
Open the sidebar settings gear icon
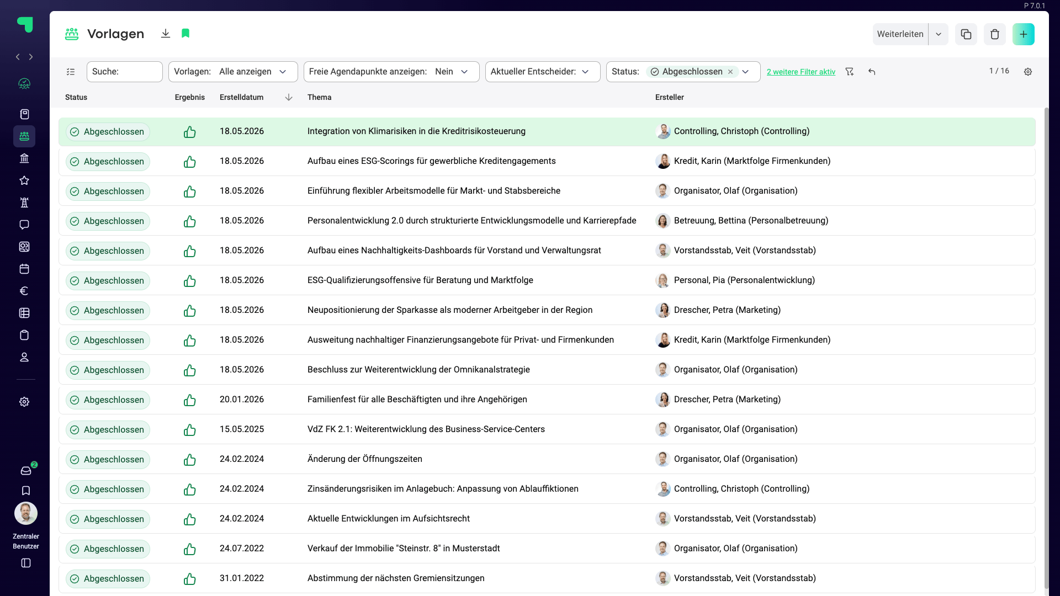coord(24,402)
